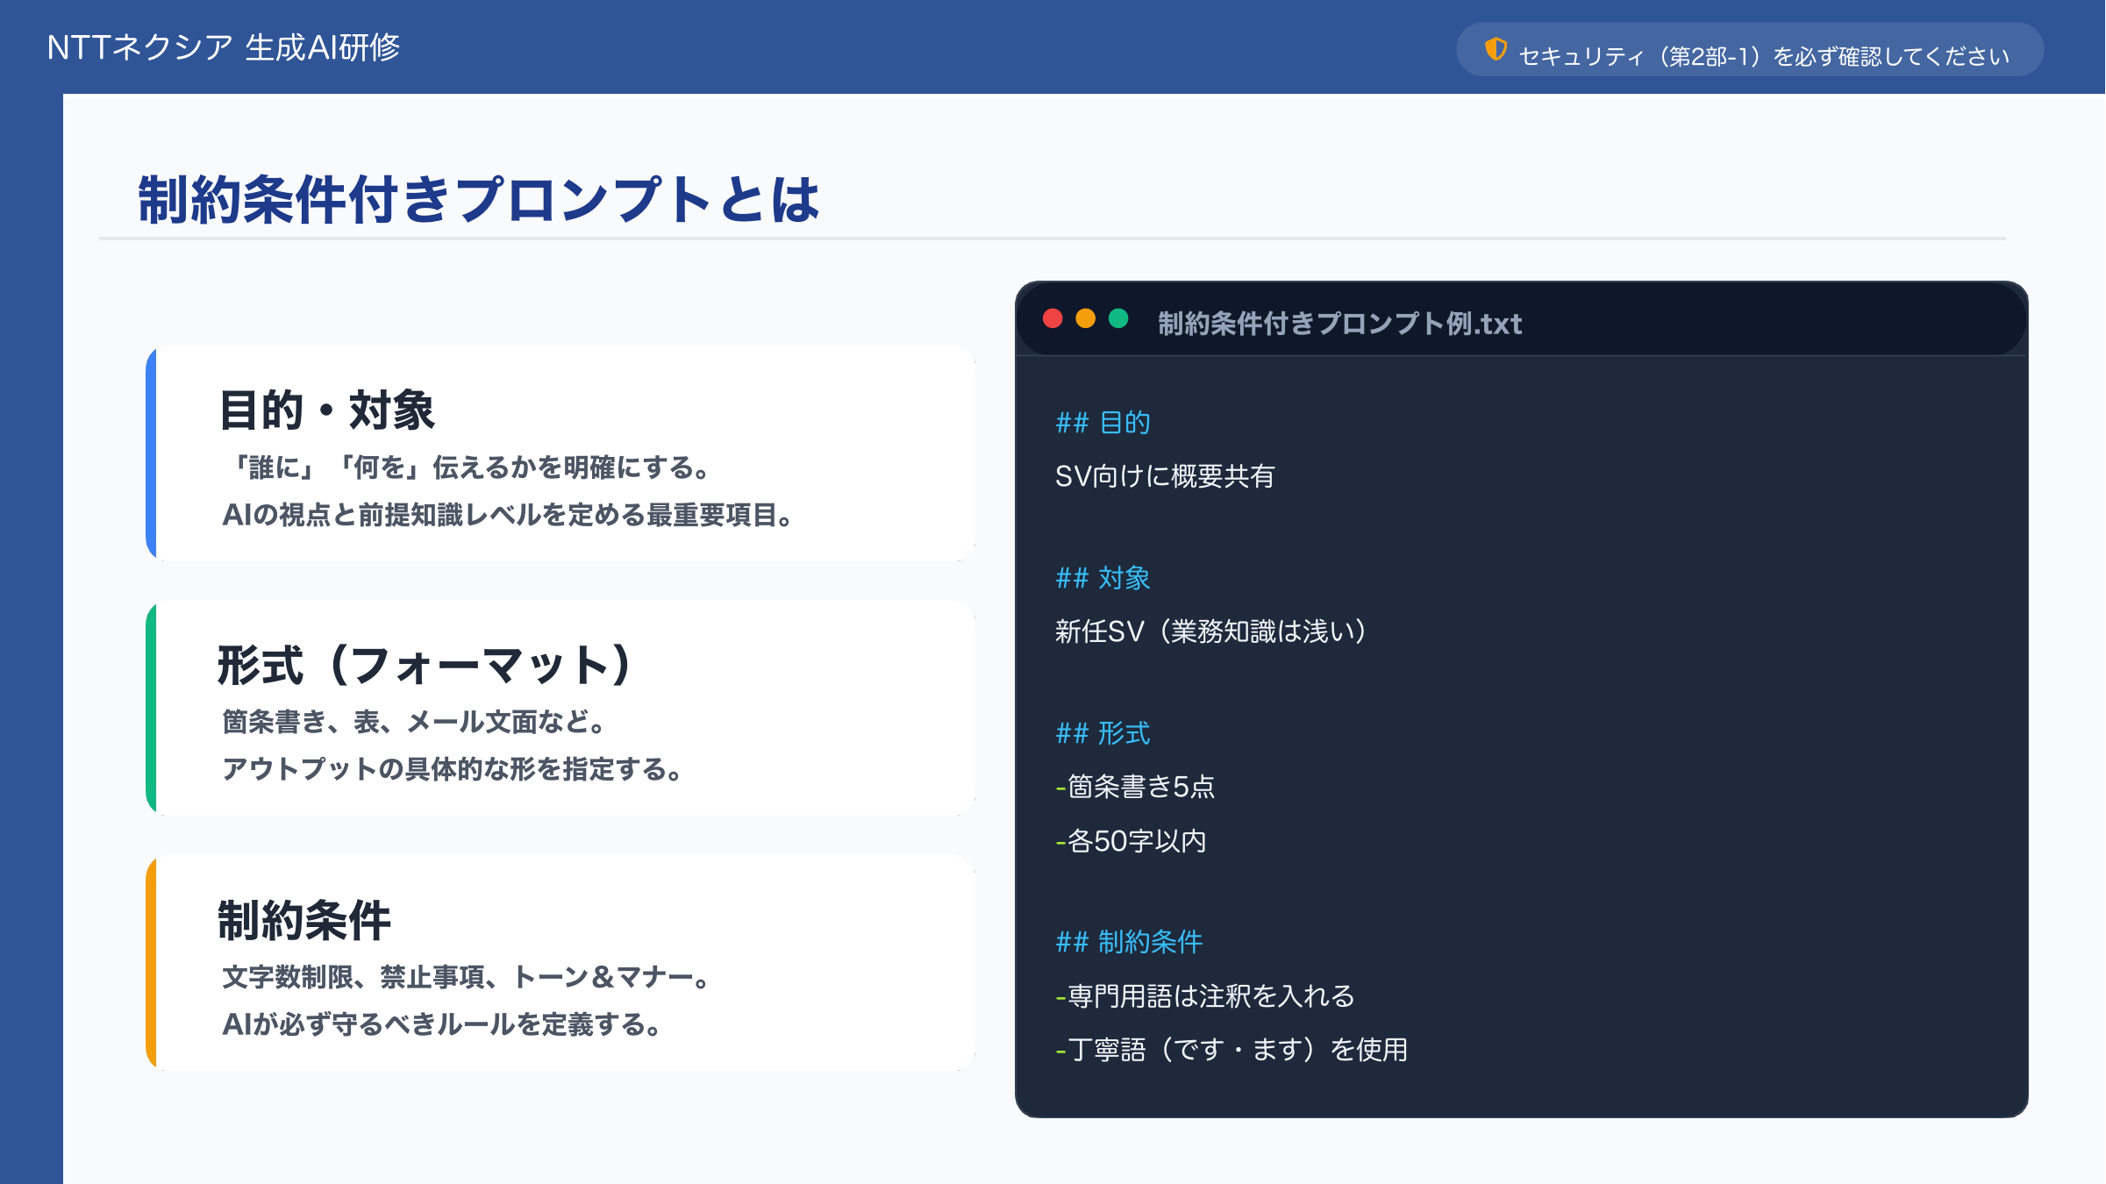The image size is (2106, 1184).
Task: Click code heading '## 目的'
Action: [1103, 423]
